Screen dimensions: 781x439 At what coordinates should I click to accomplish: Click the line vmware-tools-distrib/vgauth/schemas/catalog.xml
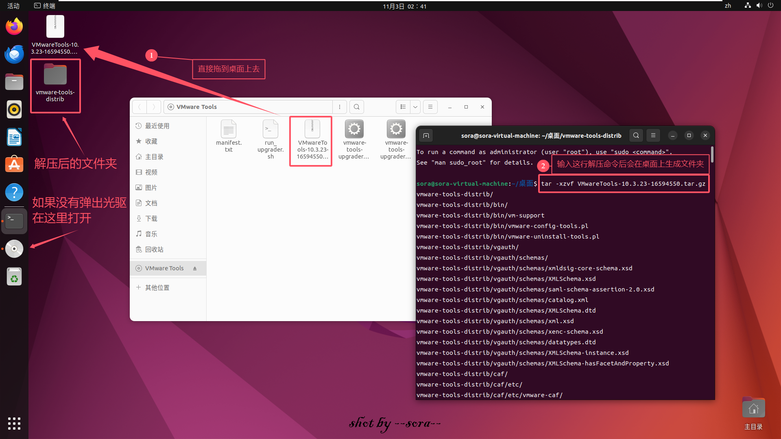(502, 300)
